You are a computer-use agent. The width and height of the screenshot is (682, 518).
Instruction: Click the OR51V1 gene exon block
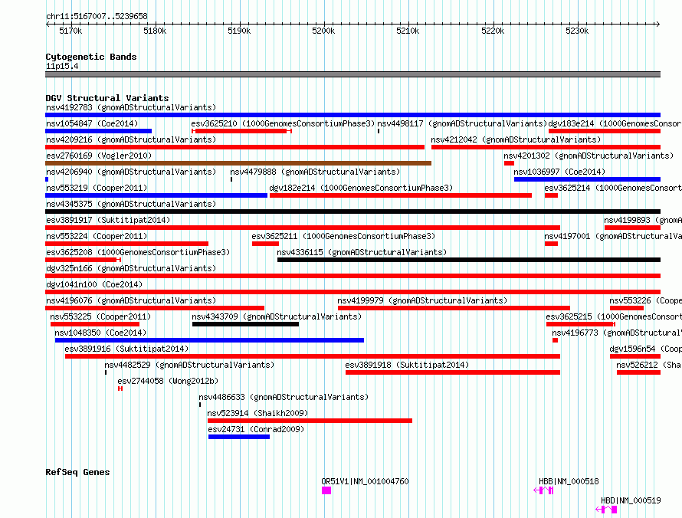click(326, 490)
